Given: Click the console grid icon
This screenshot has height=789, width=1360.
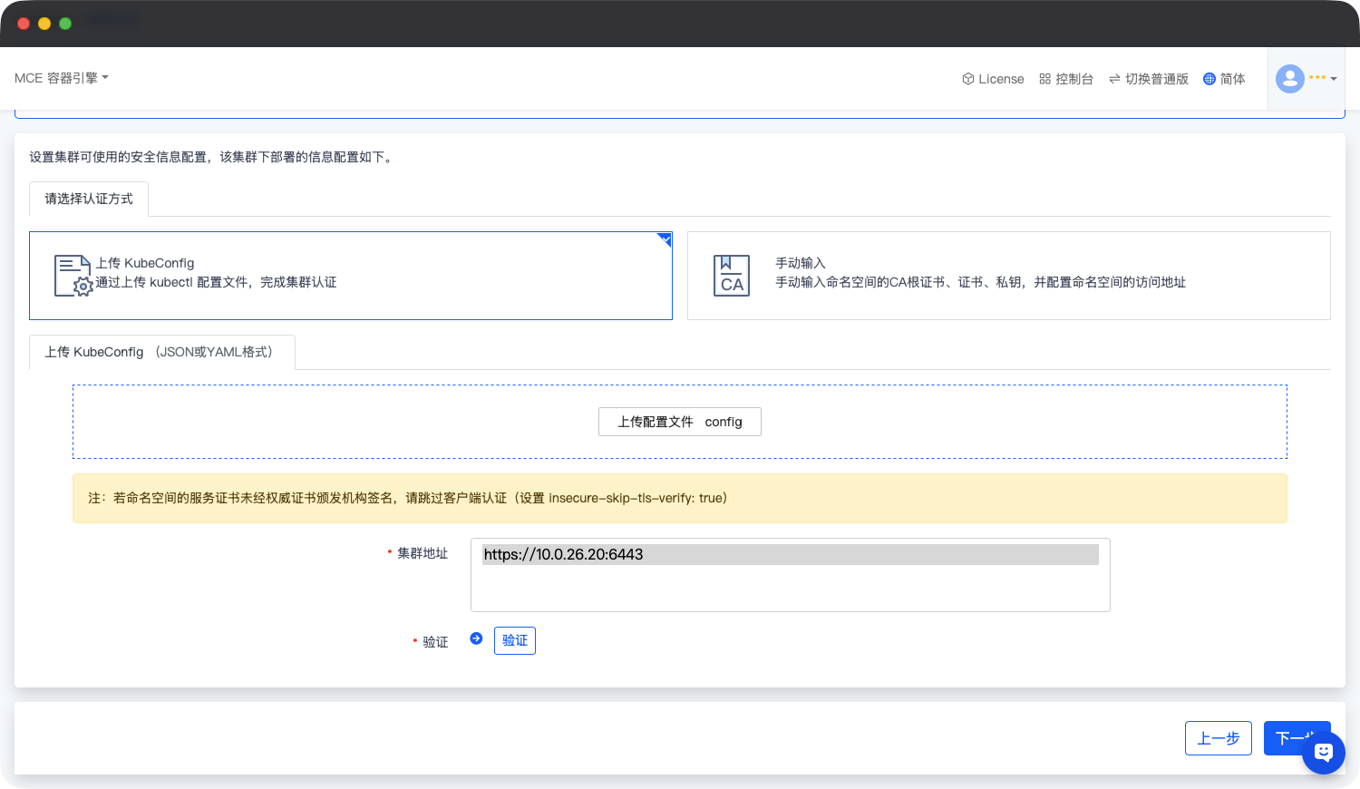Looking at the screenshot, I should pyautogui.click(x=1044, y=79).
